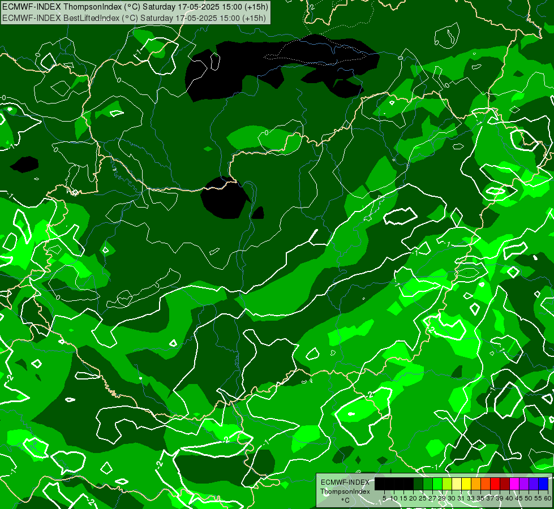Click the bright green 27–29 legend swatch

(x=437, y=484)
